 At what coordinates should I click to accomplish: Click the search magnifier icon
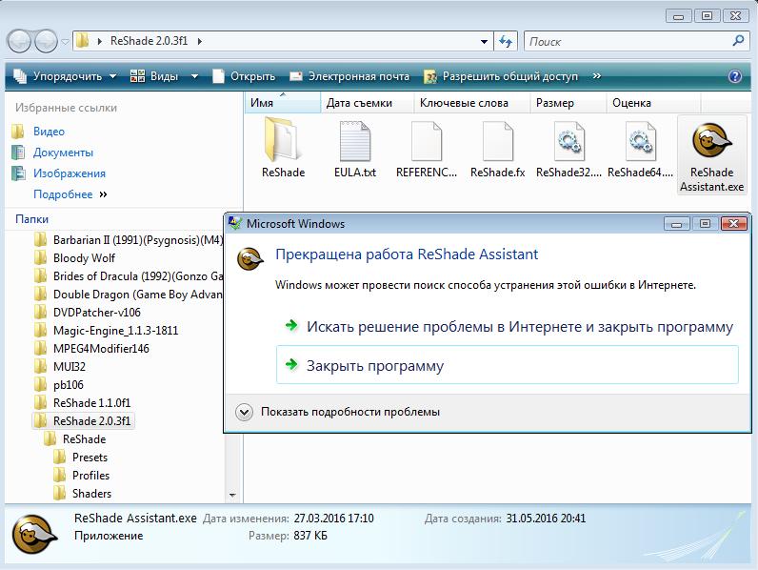pyautogui.click(x=738, y=41)
